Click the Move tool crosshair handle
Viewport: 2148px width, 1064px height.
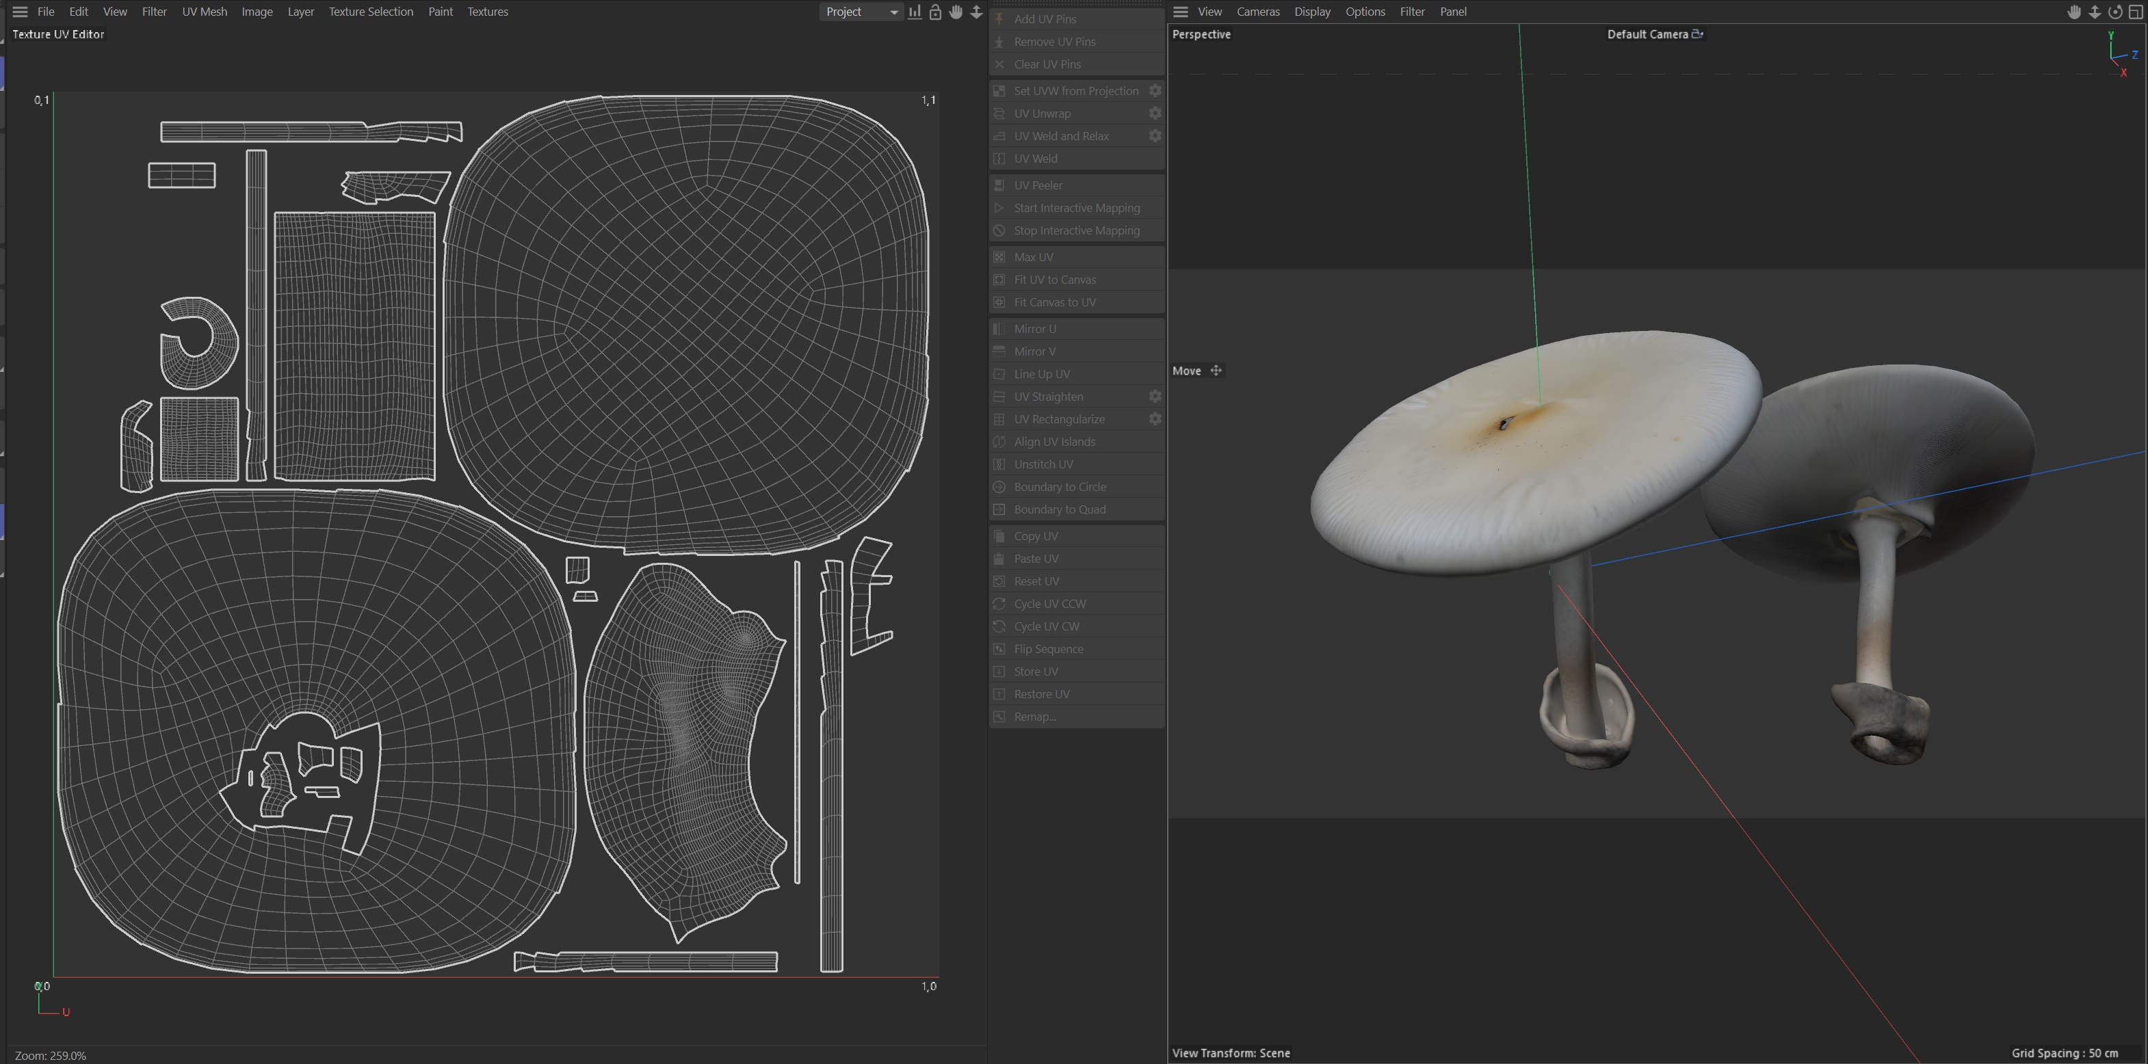1216,371
